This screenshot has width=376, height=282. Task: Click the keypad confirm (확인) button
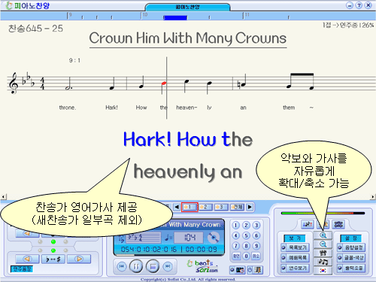[x=236, y=256]
